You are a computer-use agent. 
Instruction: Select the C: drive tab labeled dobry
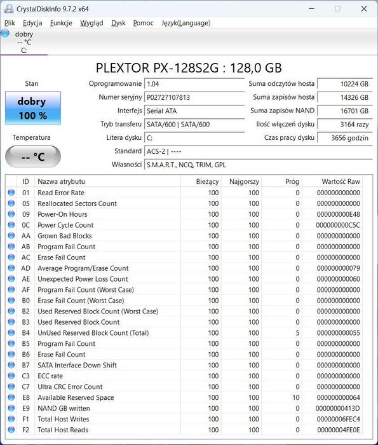(24, 42)
